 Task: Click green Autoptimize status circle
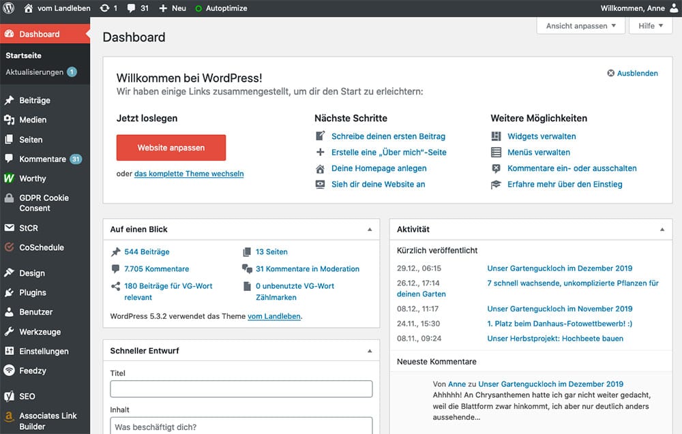point(198,8)
